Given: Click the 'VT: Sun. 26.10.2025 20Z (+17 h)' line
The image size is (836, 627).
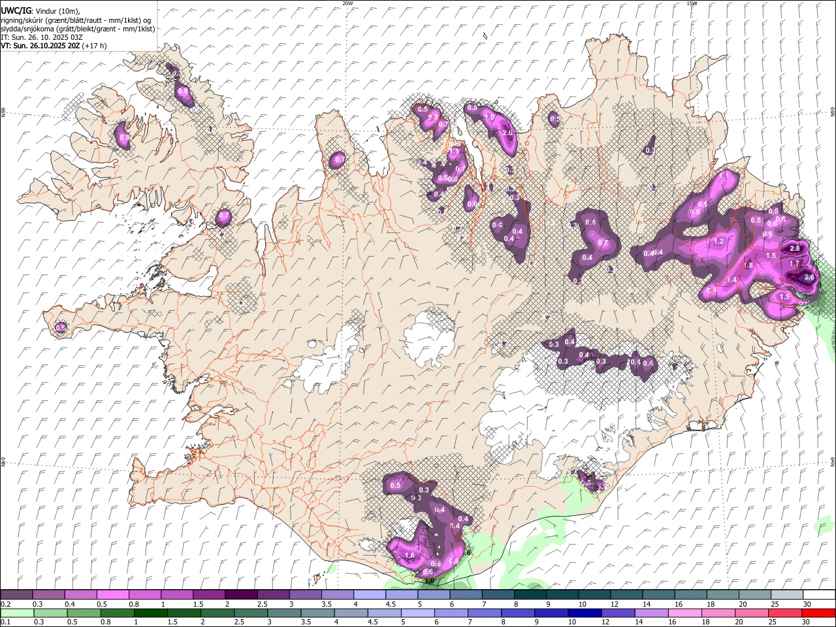Looking at the screenshot, I should point(54,46).
